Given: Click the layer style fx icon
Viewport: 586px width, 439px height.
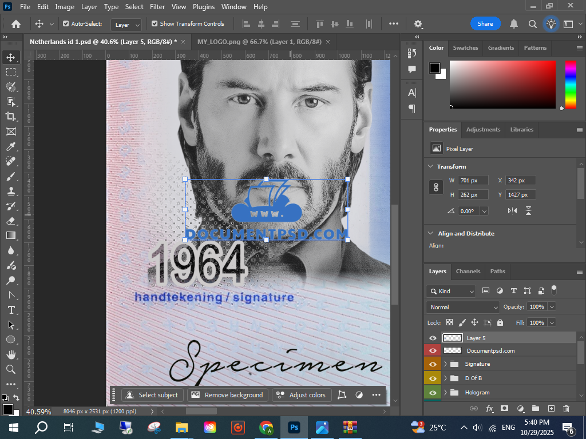Looking at the screenshot, I should pos(489,408).
